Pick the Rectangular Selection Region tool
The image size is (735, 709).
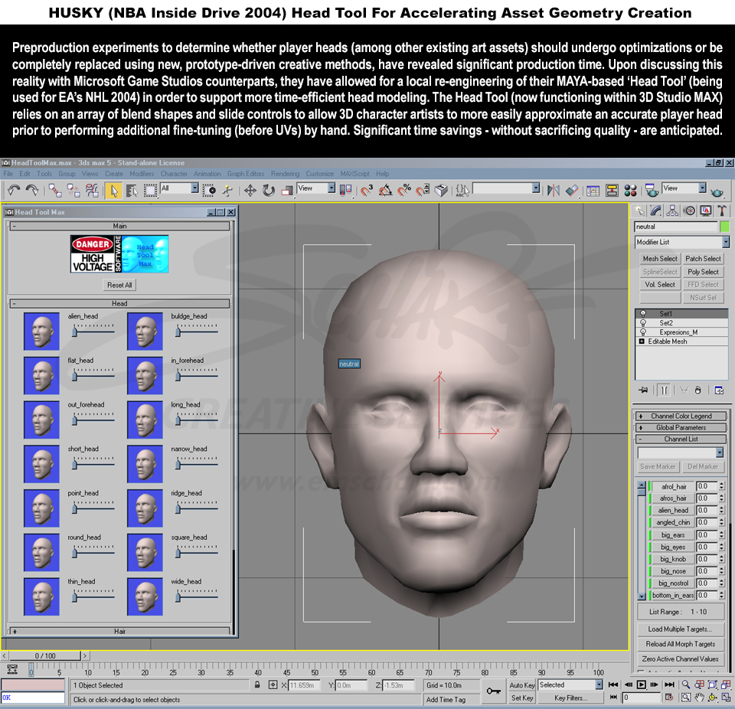150,191
